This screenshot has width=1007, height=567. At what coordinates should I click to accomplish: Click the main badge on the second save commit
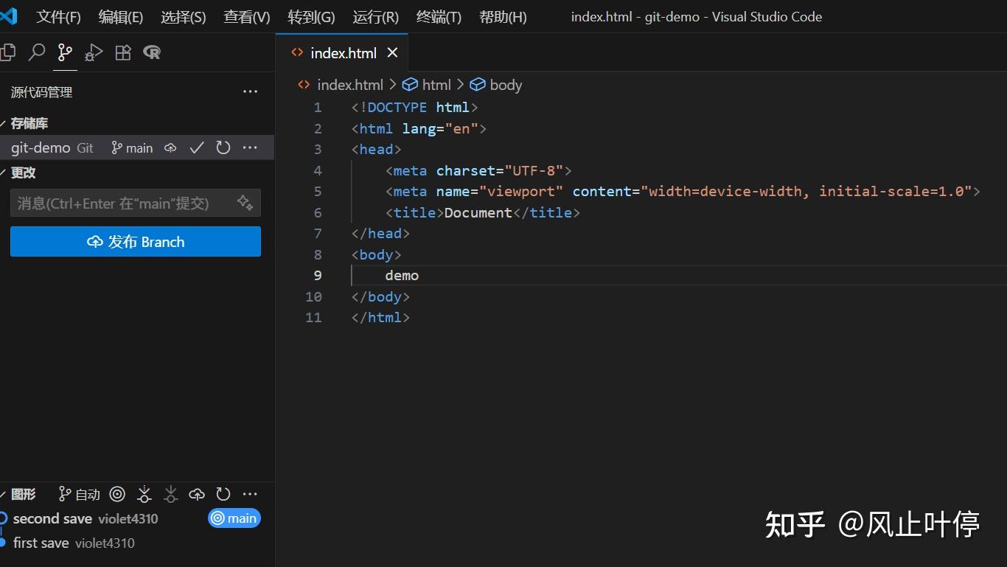[x=234, y=518]
